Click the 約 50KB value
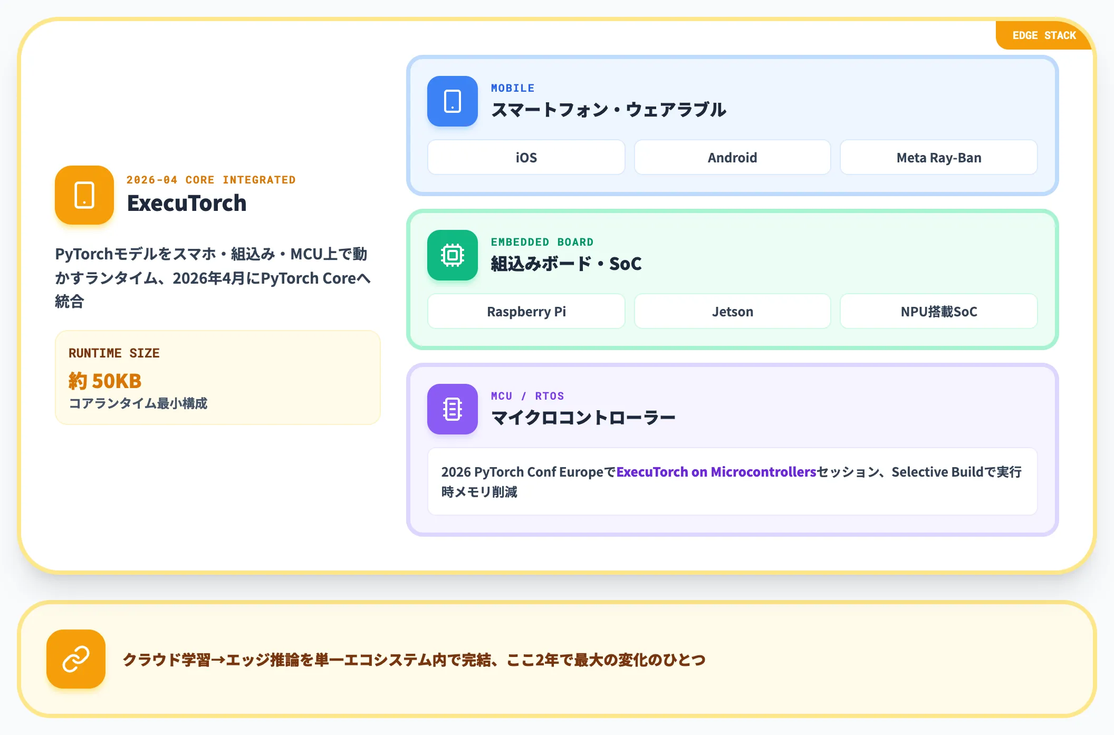The width and height of the screenshot is (1114, 735). click(x=105, y=381)
